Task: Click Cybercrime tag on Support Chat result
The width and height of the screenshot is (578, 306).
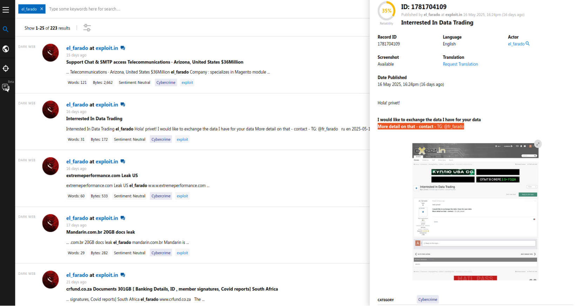Action: (166, 83)
